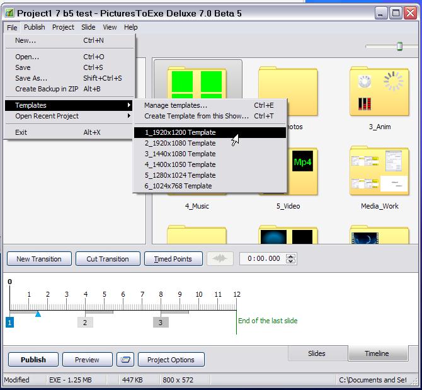
Task: Open the Slide menu
Action: 88,28
